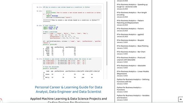Open Personal Career & Learning Guide heading link
The image size is (183, 103).
click(x=69, y=90)
